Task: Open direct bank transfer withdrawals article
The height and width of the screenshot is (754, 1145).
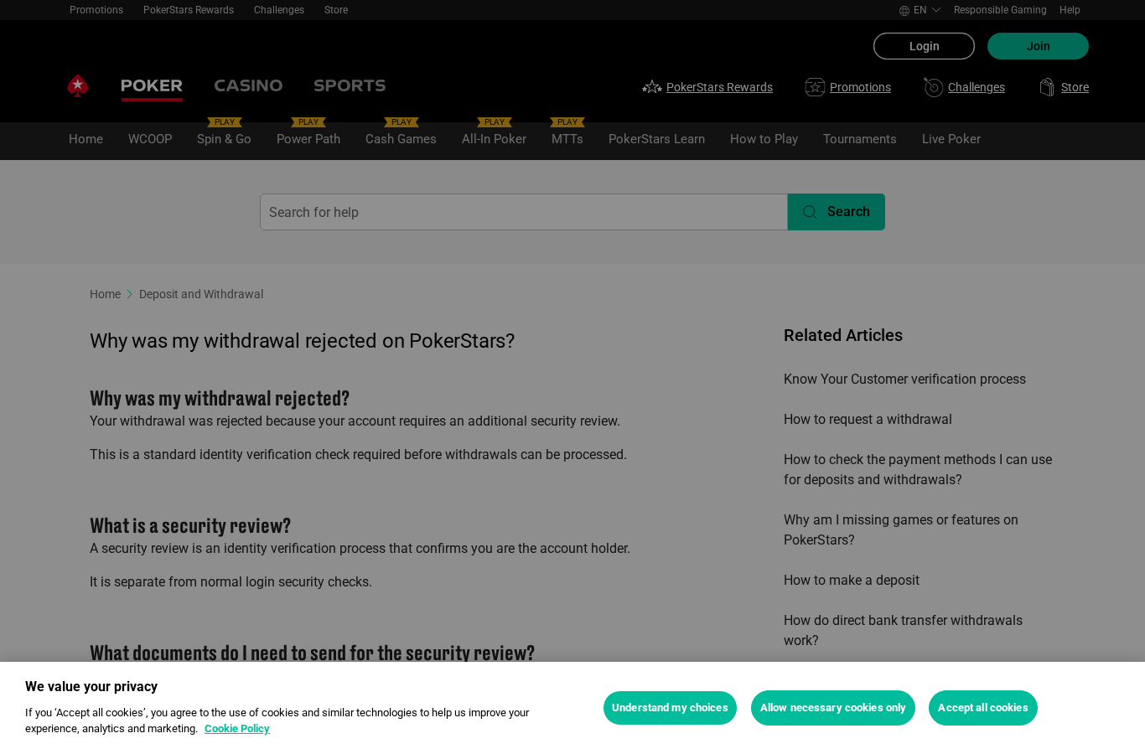Action: coord(903,630)
